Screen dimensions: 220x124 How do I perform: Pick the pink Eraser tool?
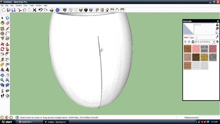tap(7, 23)
